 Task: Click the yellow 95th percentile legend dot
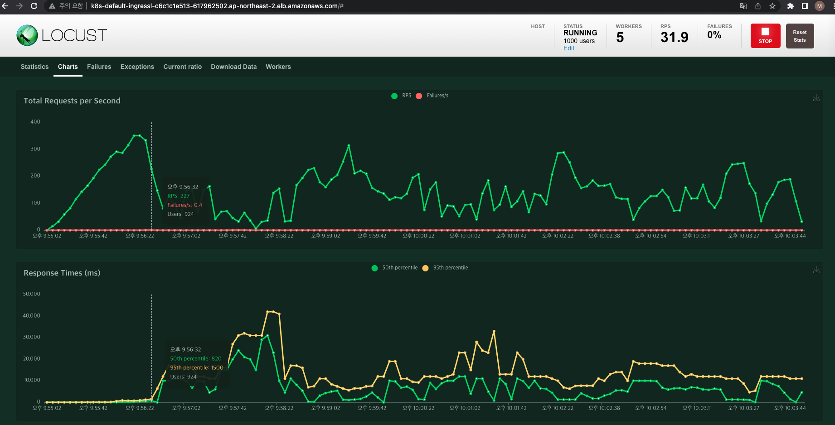click(x=425, y=268)
